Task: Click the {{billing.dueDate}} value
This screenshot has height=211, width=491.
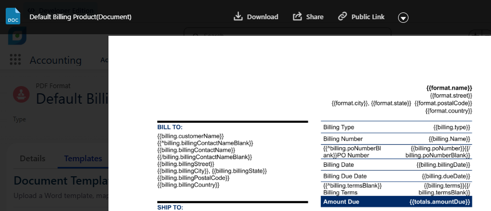Action: point(446,176)
